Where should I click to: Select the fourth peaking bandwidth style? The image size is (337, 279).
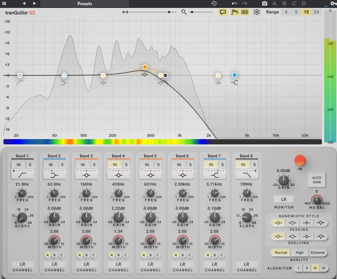321,223
